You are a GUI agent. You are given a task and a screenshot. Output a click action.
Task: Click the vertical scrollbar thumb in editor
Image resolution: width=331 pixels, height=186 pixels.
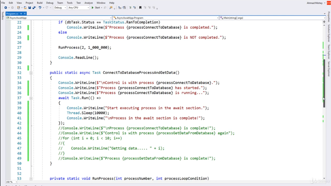click(x=324, y=83)
